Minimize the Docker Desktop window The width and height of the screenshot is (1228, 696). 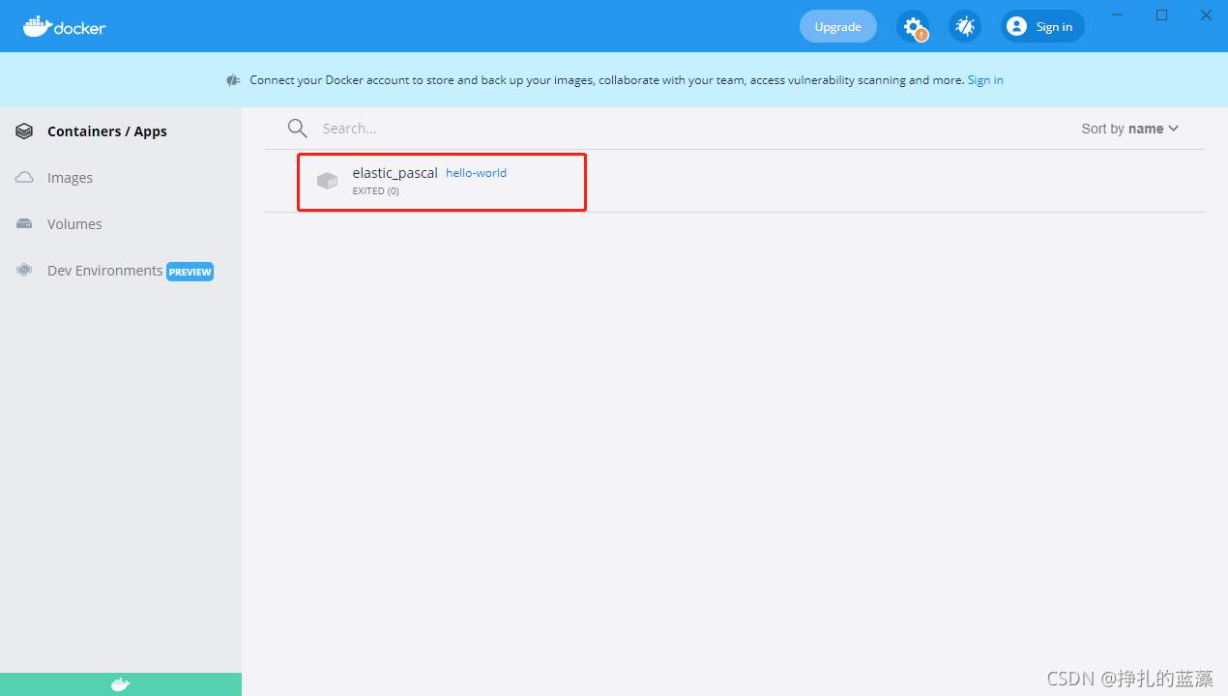point(1118,14)
